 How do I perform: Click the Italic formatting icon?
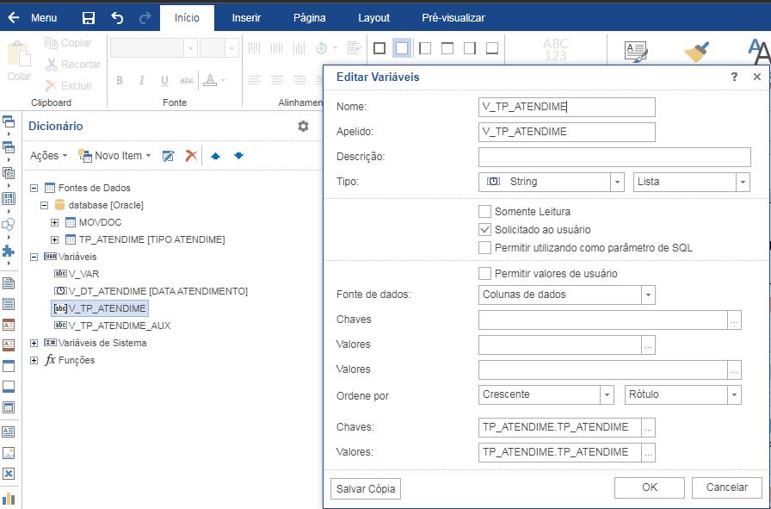142,80
